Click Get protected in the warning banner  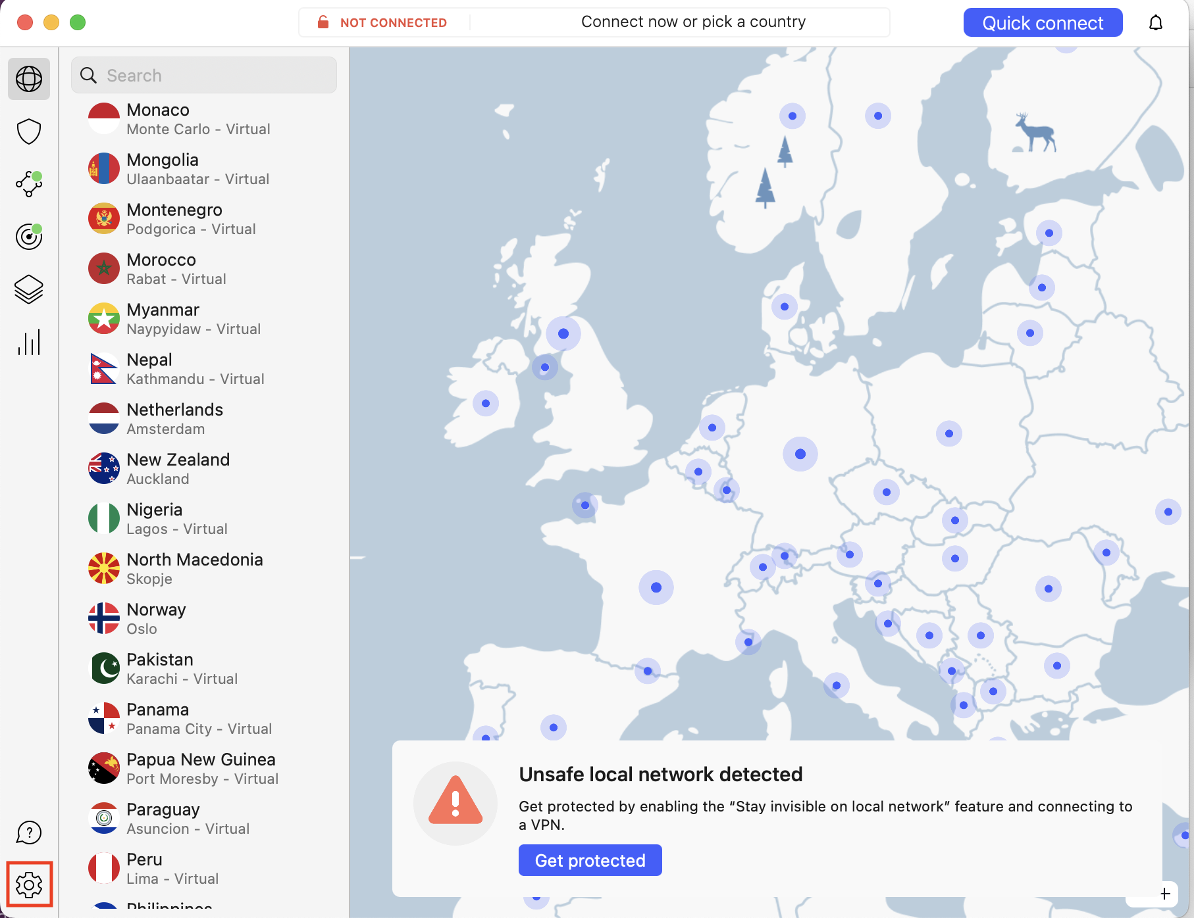click(x=590, y=860)
